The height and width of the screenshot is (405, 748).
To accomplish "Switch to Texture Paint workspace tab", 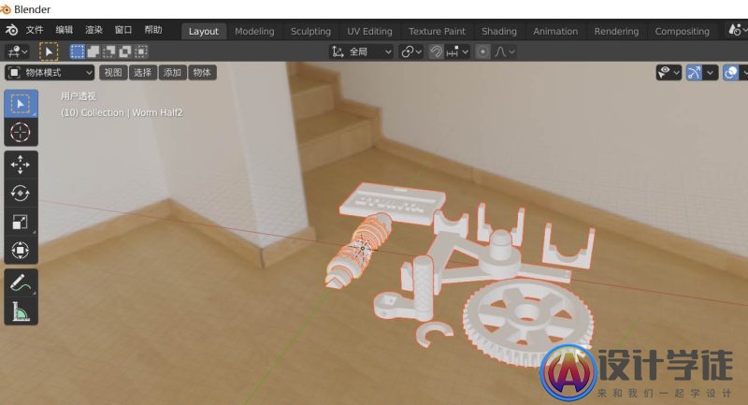I will 437,31.
